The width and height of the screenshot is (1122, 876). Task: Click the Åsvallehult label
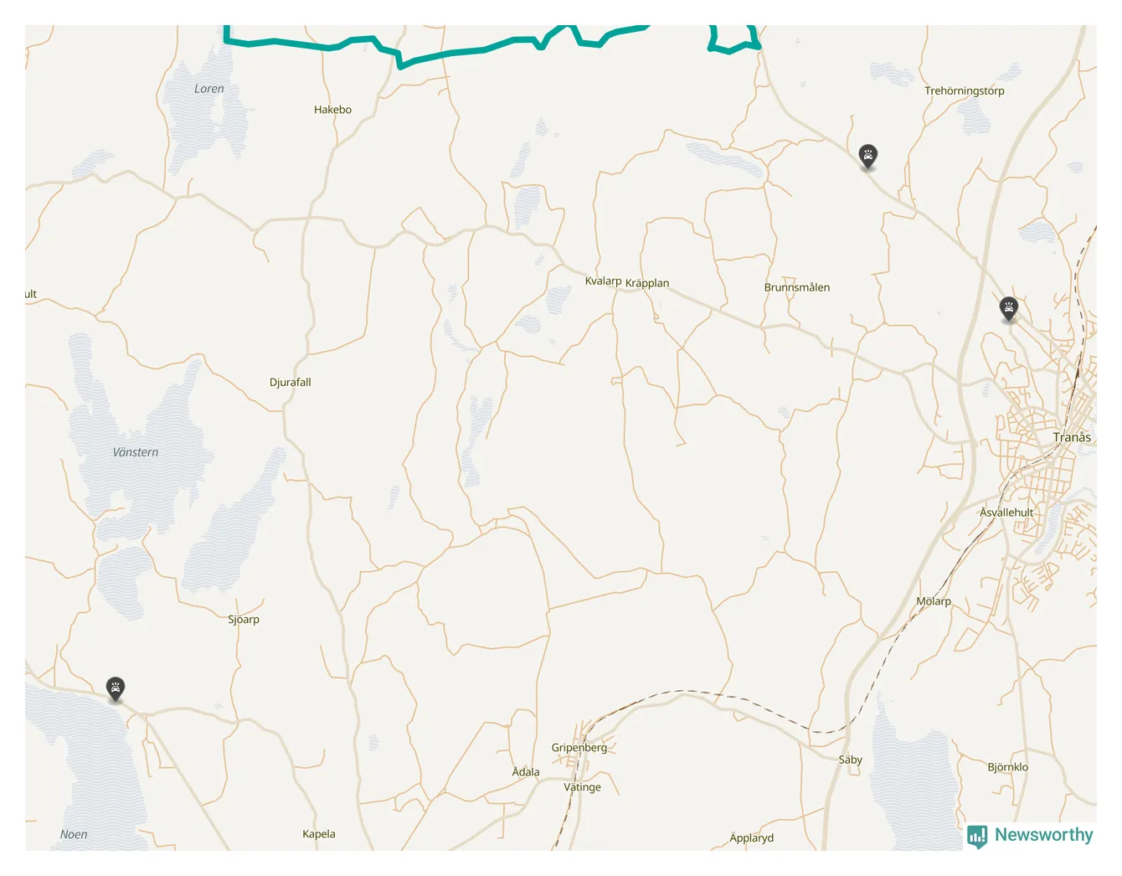coord(1006,513)
